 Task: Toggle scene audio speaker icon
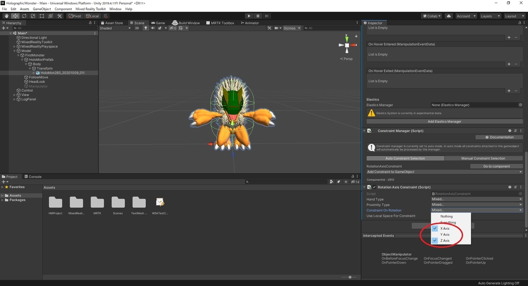pos(153,28)
